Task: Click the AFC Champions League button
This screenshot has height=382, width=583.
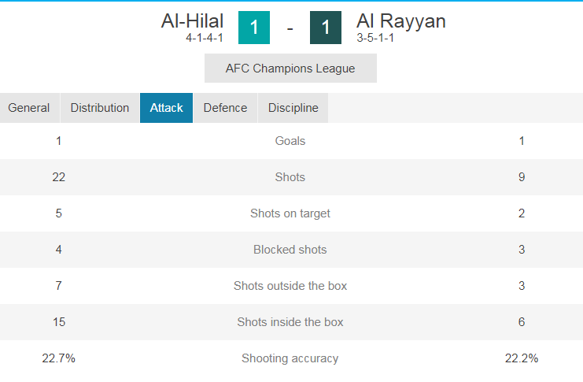Action: click(290, 69)
